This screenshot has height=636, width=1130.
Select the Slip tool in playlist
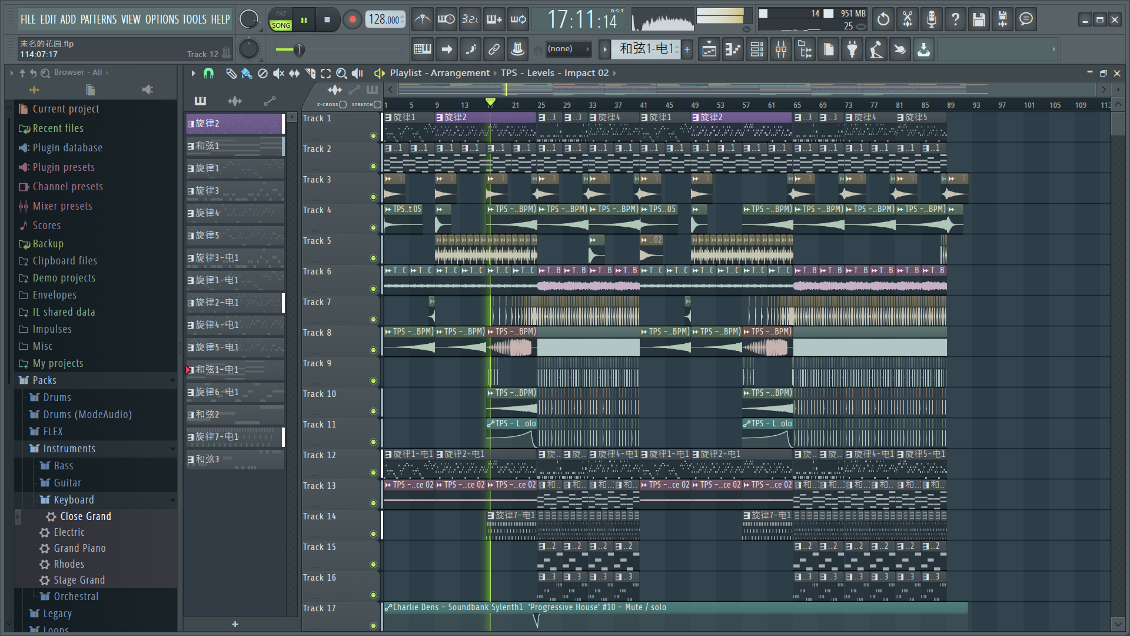294,73
